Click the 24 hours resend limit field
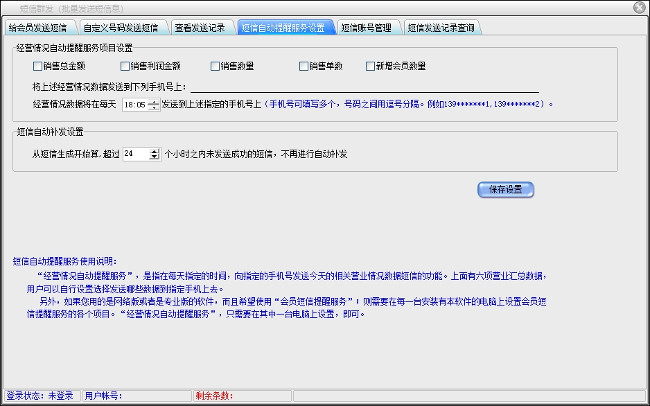650x406 pixels. point(135,154)
